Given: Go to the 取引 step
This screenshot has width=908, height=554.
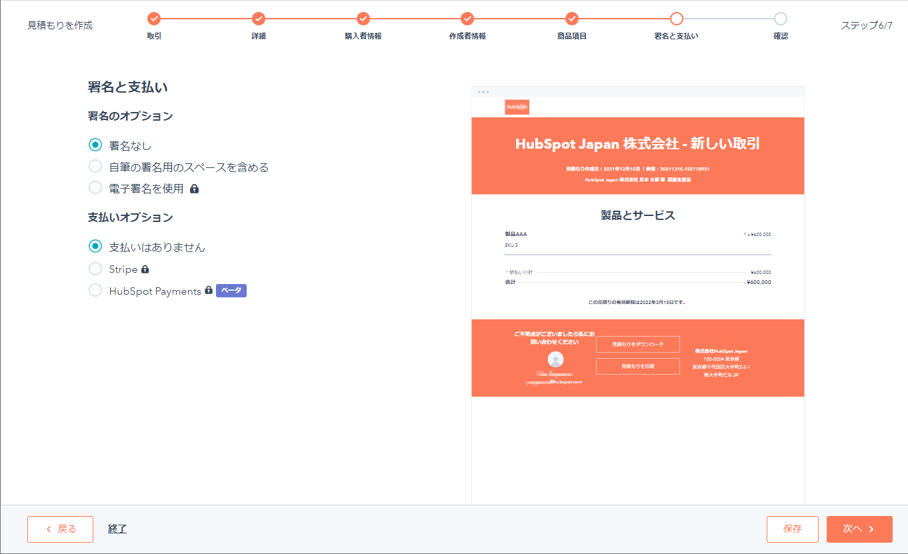Looking at the screenshot, I should [x=154, y=19].
